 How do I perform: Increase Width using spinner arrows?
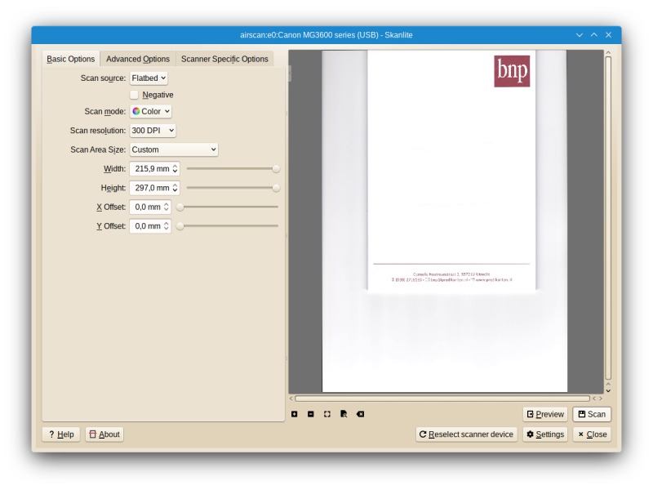(x=175, y=166)
